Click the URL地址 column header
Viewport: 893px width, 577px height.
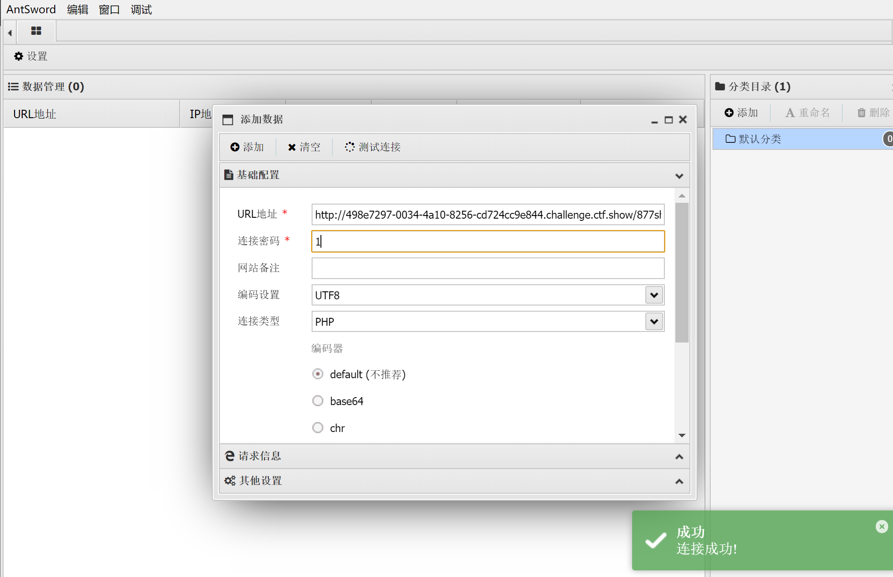pos(92,114)
